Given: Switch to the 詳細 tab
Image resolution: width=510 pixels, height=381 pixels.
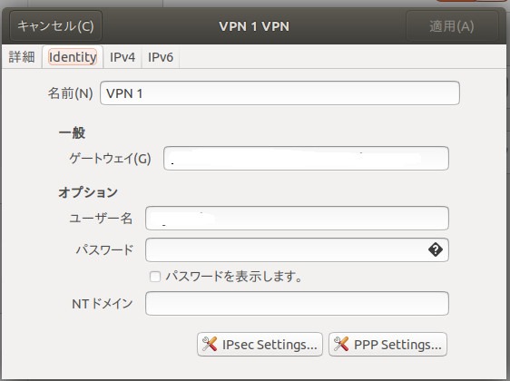Looking at the screenshot, I should click(22, 57).
